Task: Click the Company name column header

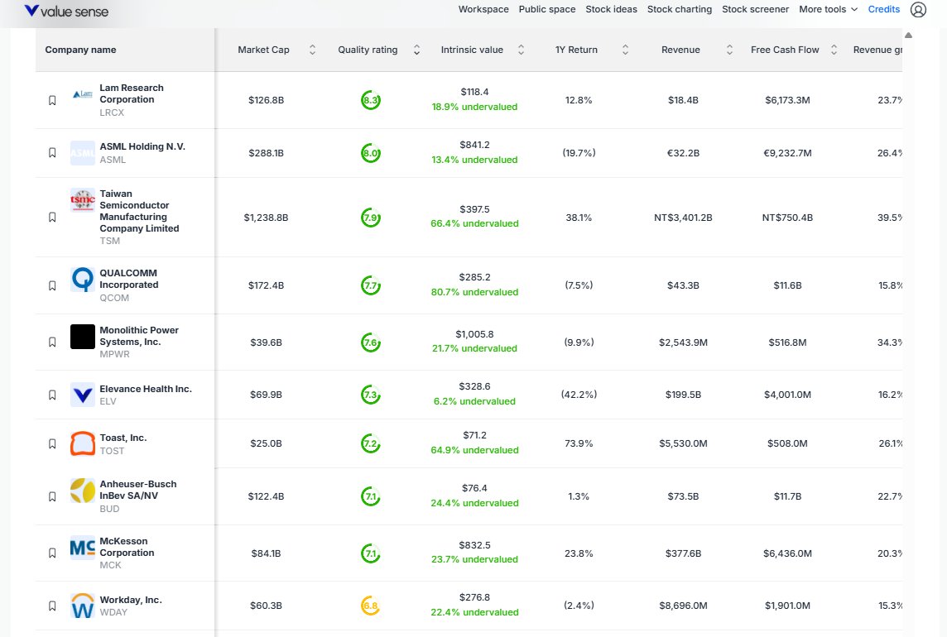Action: tap(80, 50)
